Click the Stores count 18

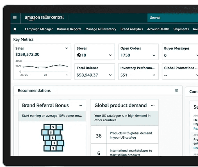[x=84, y=55]
